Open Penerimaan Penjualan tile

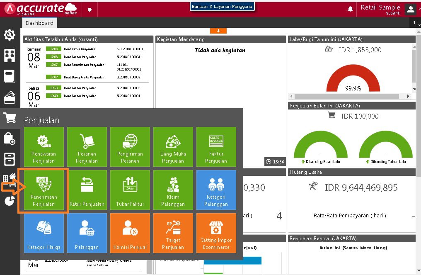coord(44,190)
